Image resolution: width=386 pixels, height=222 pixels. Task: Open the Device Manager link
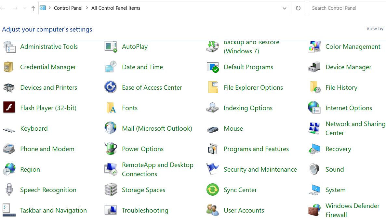pyautogui.click(x=348, y=67)
